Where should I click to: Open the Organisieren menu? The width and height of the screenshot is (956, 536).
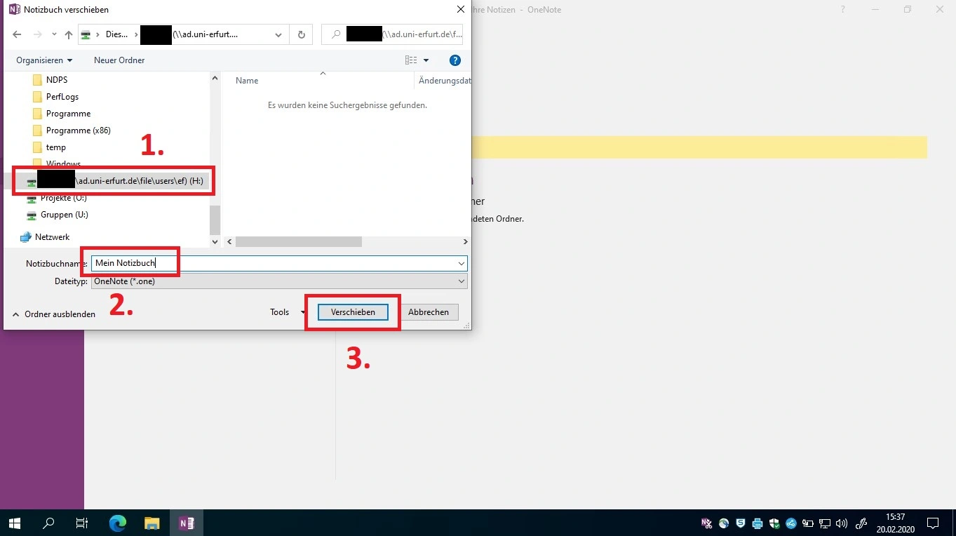click(44, 60)
